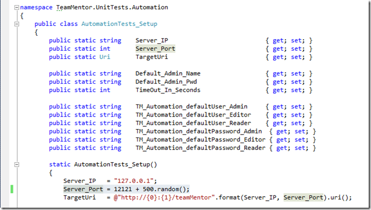Click set accessor on TimeOut_In_Seconds line
This screenshot has height=210, width=371.
(296, 91)
